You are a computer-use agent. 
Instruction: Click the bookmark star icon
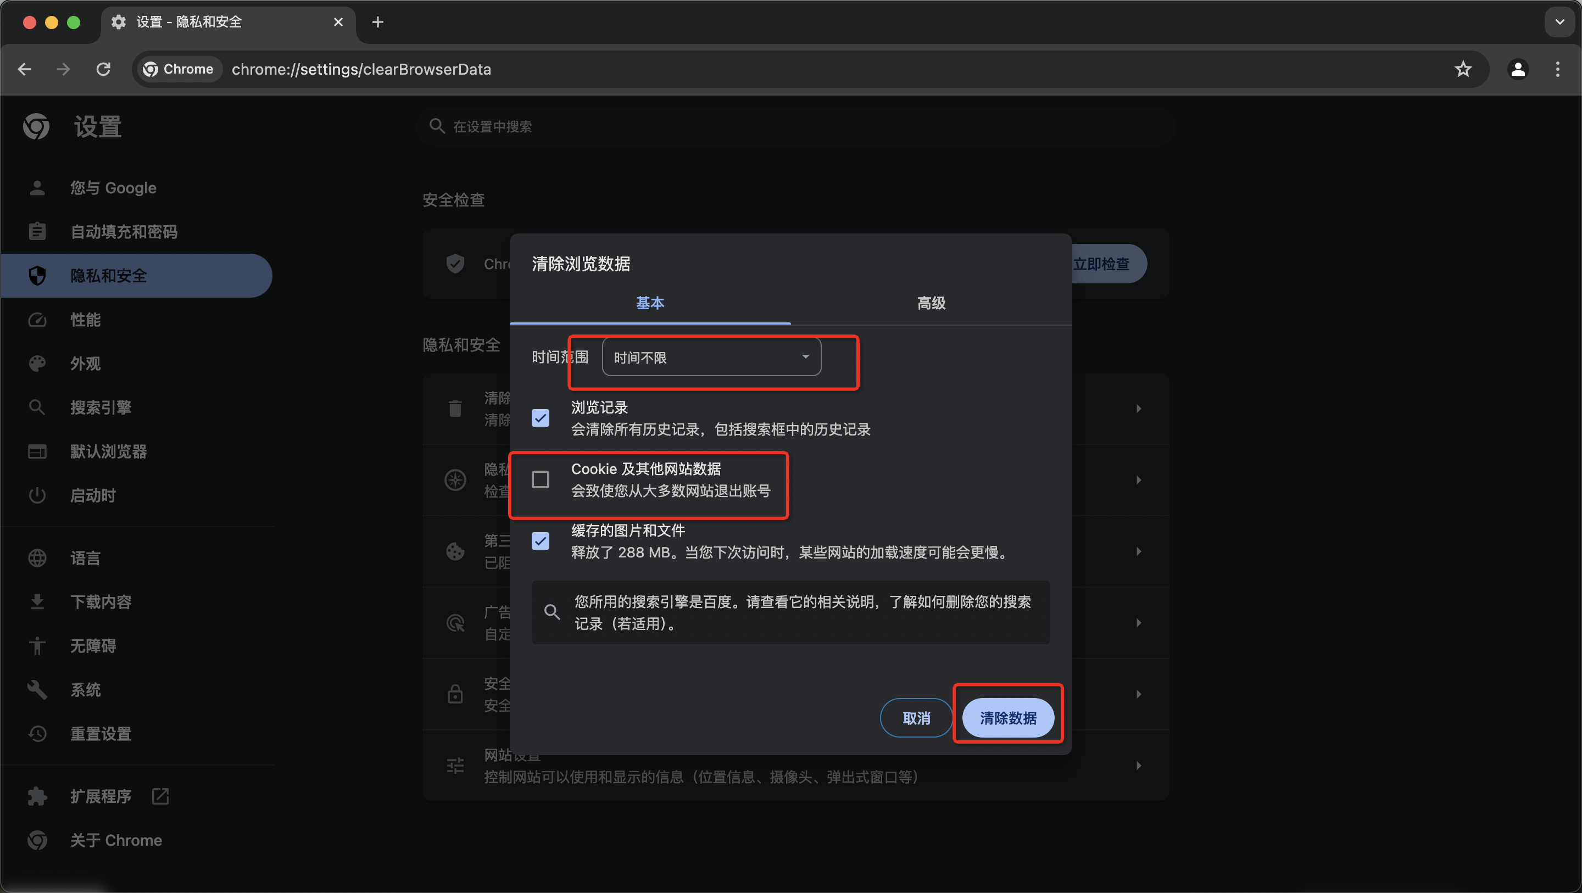pyautogui.click(x=1463, y=69)
